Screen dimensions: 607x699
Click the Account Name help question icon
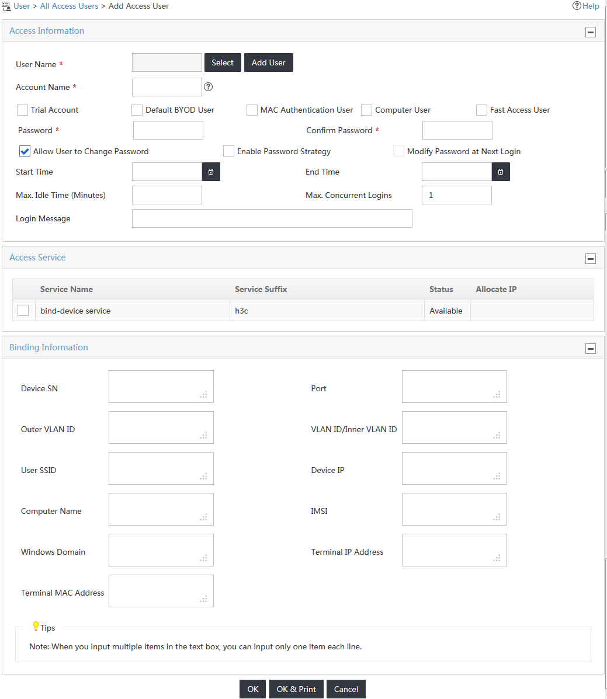pyautogui.click(x=209, y=87)
